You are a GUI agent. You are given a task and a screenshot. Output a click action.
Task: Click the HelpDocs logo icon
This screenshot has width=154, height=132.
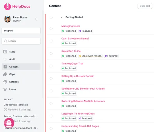point(7,6)
